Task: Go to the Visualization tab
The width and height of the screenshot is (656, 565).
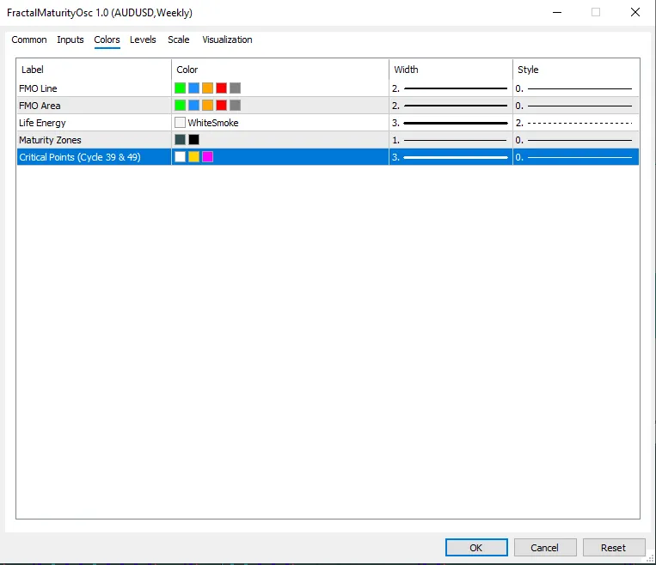Action: (227, 39)
